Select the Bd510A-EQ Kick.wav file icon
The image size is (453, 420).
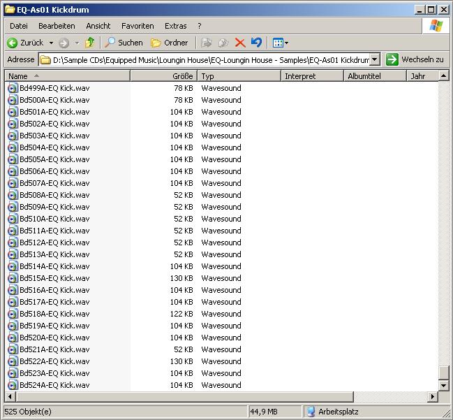13,219
